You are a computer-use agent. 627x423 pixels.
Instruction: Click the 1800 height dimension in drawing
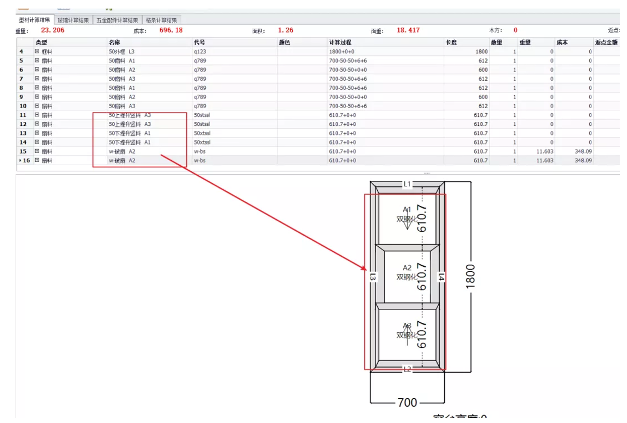coord(471,276)
